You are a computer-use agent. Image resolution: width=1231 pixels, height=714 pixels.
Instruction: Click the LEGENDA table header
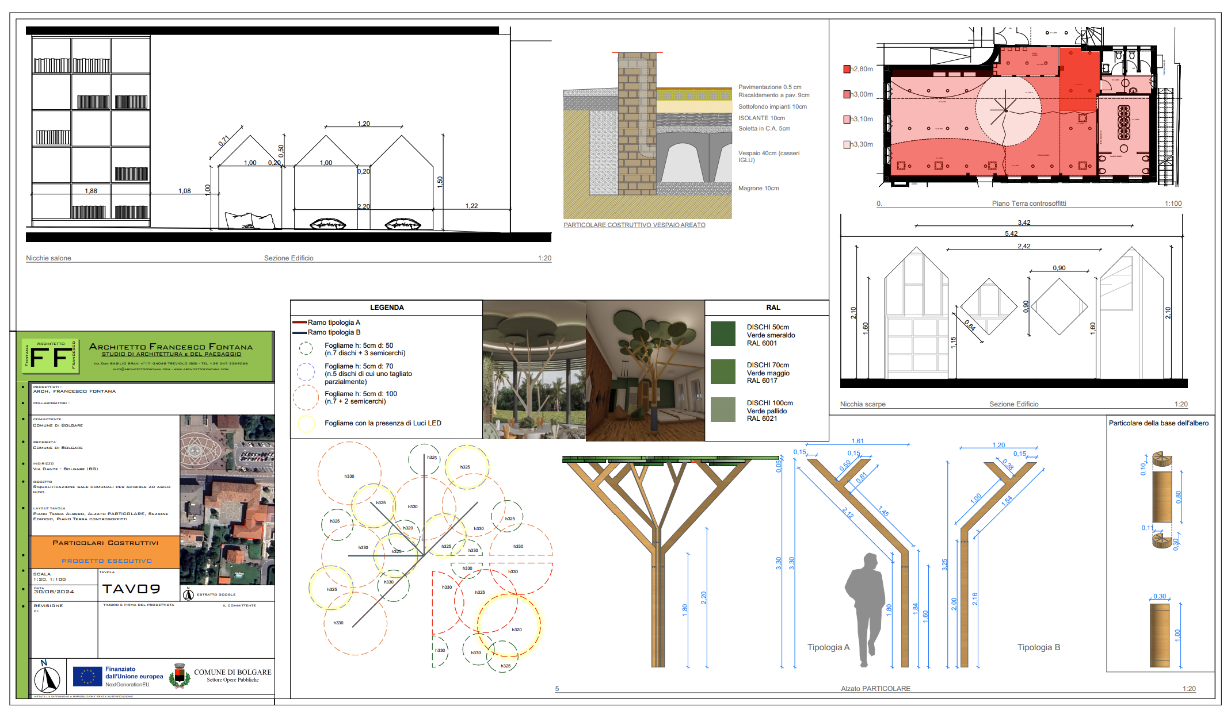tap(387, 308)
